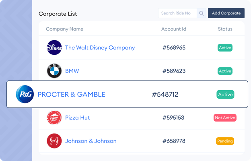Open the BMW company link
The image size is (251, 161).
tap(72, 71)
